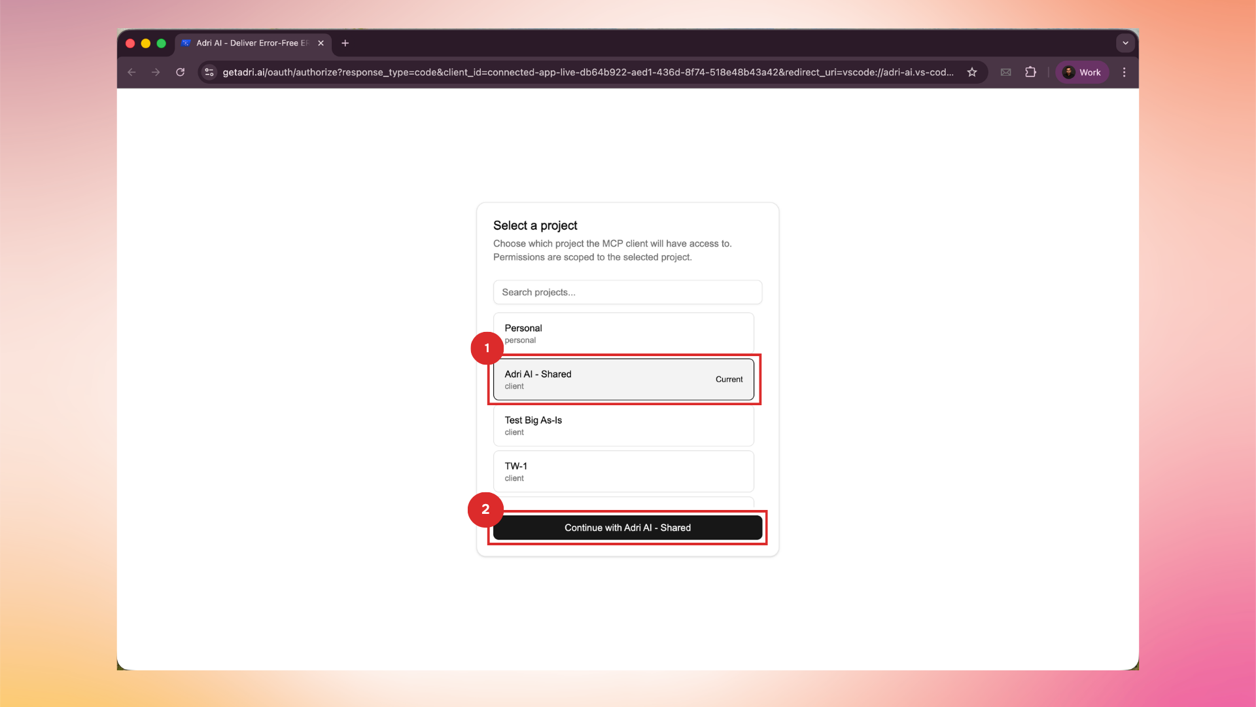Open the tab search chevron dropdown
Viewport: 1256px width, 707px height.
[1125, 43]
